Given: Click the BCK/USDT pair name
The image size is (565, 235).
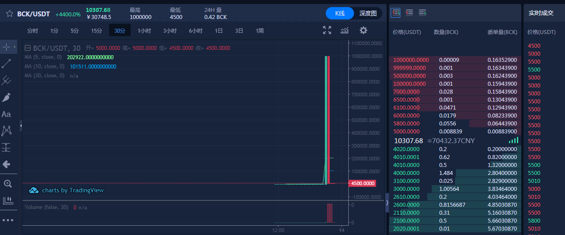Looking at the screenshot, I should pos(34,14).
